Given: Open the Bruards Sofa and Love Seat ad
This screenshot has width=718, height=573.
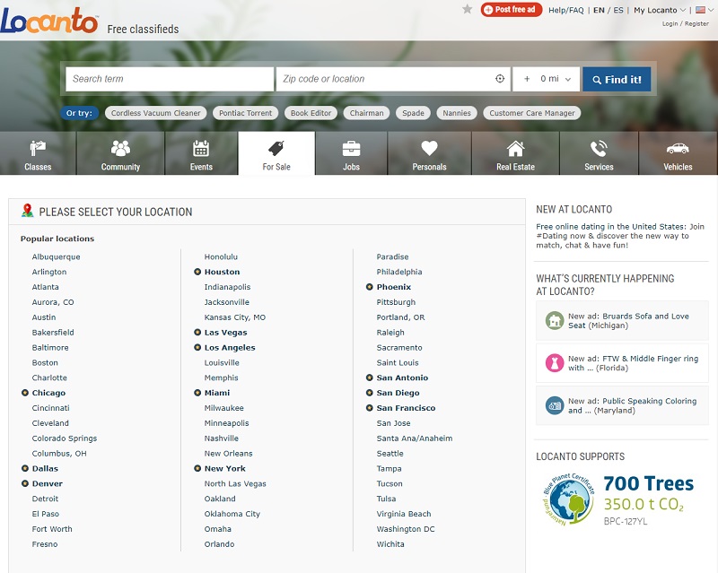Looking at the screenshot, I should [628, 320].
